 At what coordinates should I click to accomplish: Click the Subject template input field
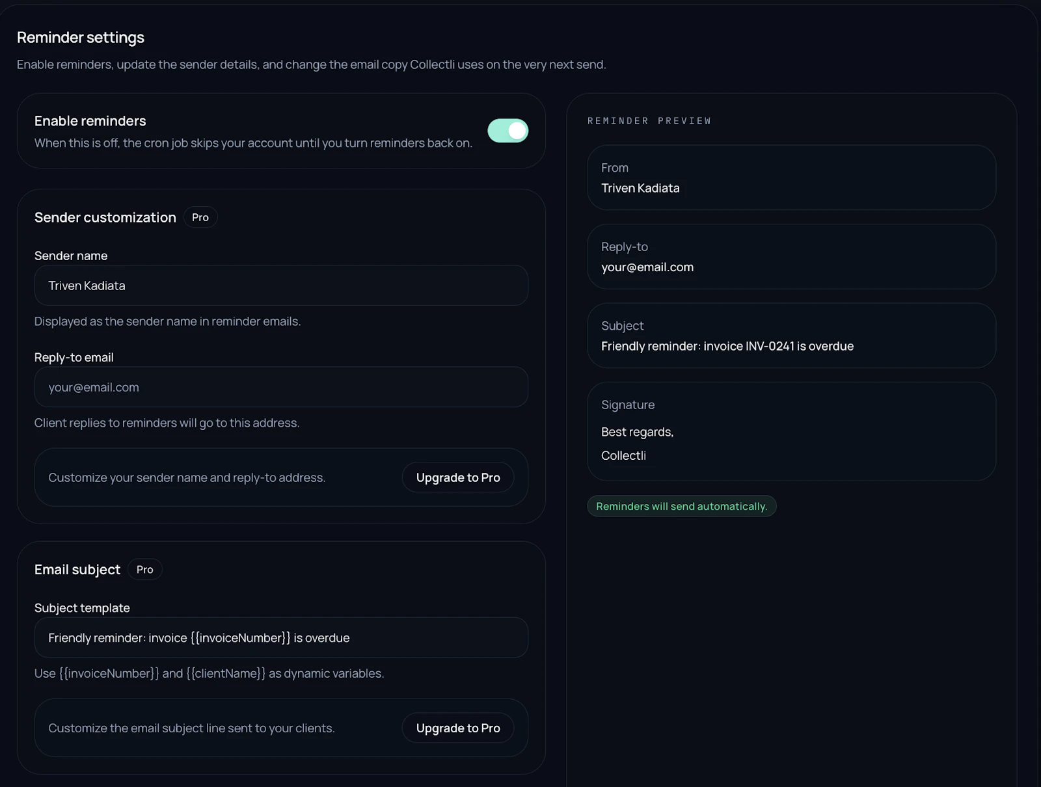coord(280,637)
